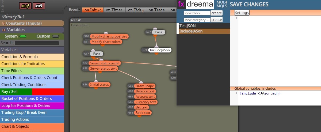Switch to the on Trade tab
The height and width of the screenshot is (132, 321).
[x=157, y=10]
